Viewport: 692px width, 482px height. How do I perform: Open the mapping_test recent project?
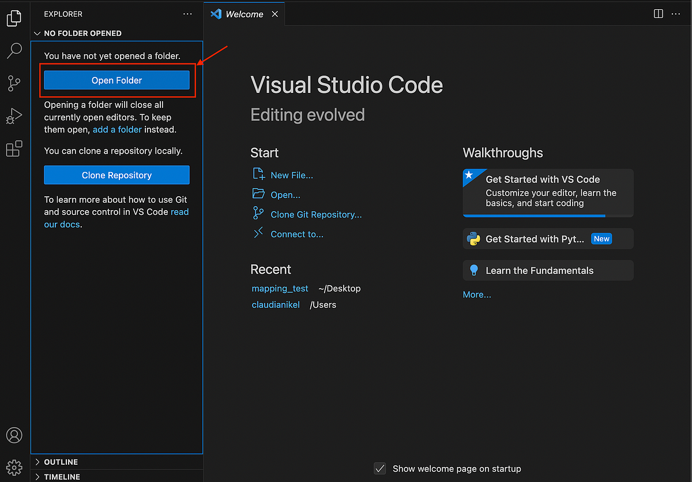tap(280, 288)
